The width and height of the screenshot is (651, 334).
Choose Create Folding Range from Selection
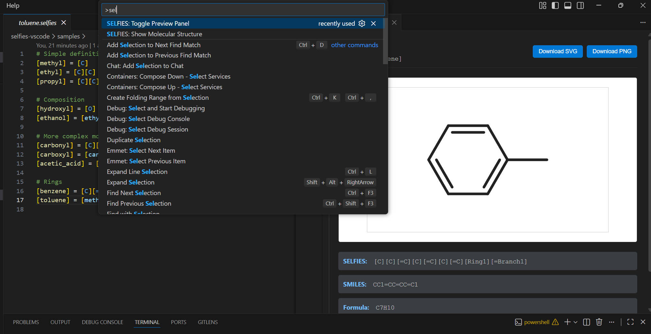tap(242, 98)
